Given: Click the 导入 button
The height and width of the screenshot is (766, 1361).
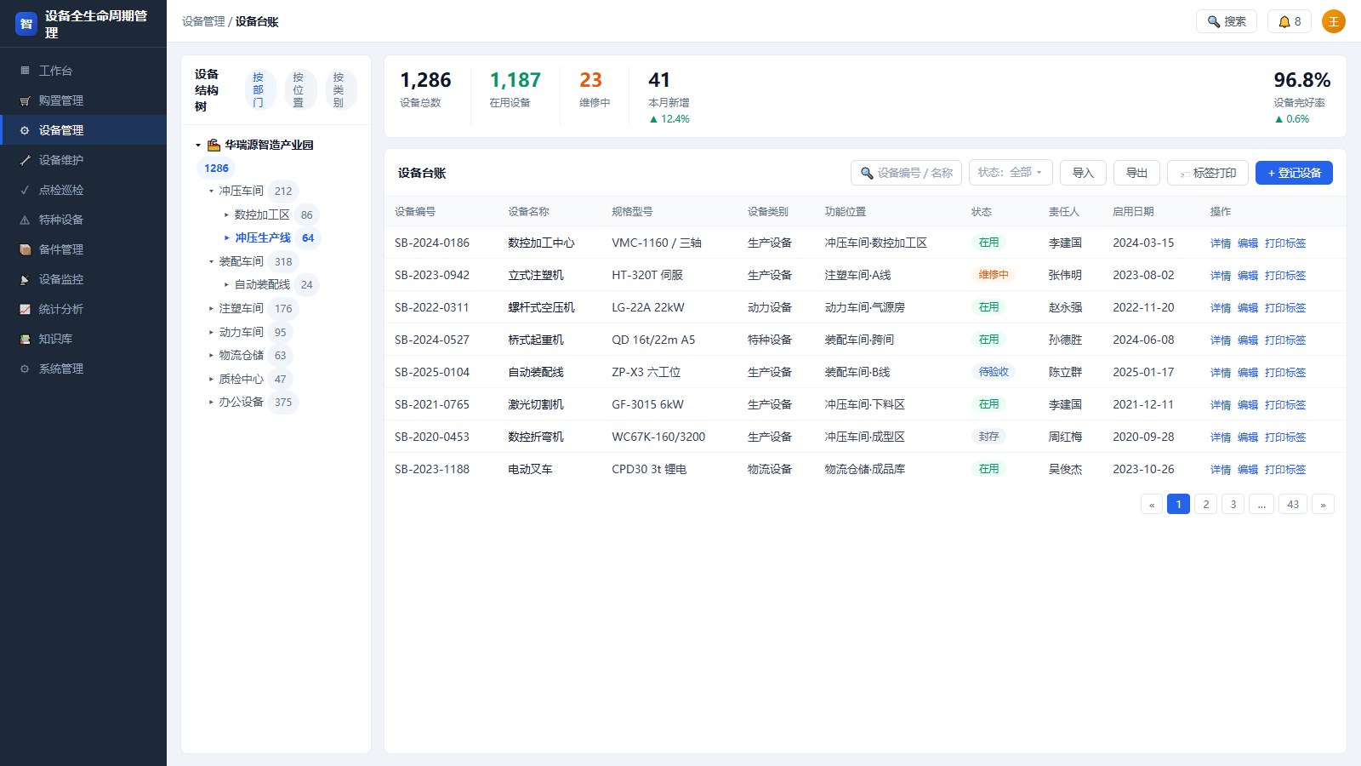Looking at the screenshot, I should tap(1083, 173).
